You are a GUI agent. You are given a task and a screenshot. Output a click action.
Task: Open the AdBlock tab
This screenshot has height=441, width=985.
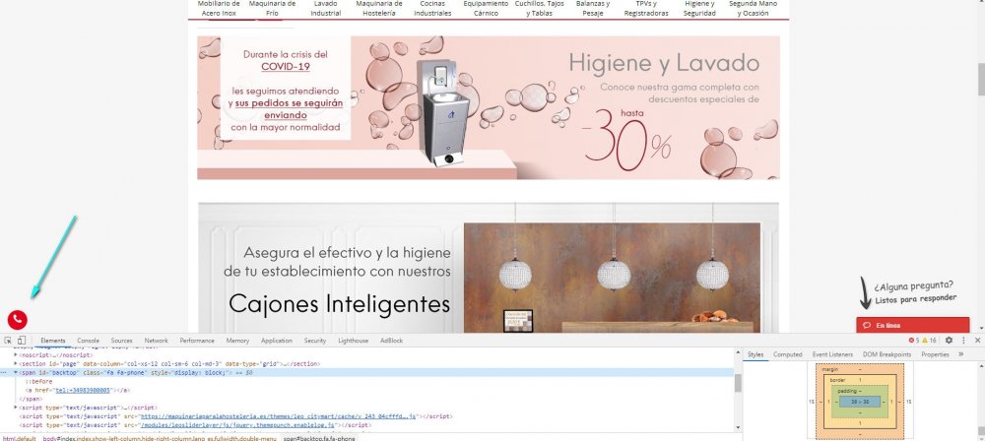[391, 341]
